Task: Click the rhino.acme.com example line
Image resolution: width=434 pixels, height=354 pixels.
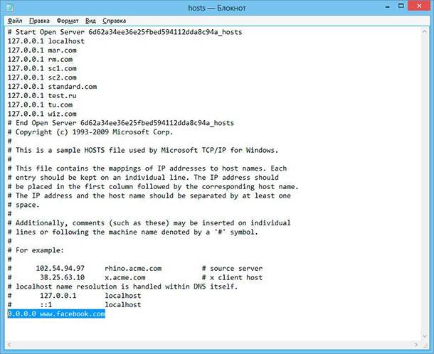Action: coord(135,269)
